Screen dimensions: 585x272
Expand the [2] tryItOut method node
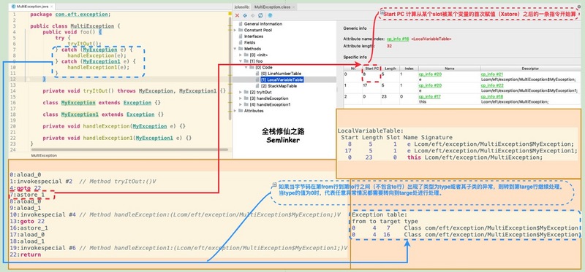241,93
